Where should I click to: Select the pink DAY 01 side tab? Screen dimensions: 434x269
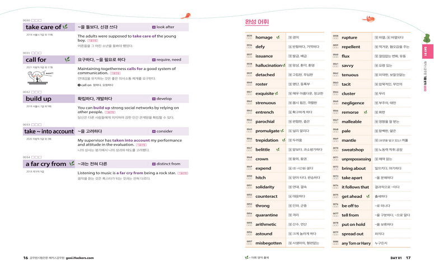(427, 51)
